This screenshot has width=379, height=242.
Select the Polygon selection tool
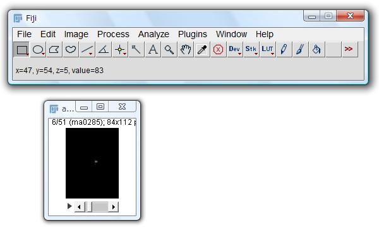click(x=54, y=49)
